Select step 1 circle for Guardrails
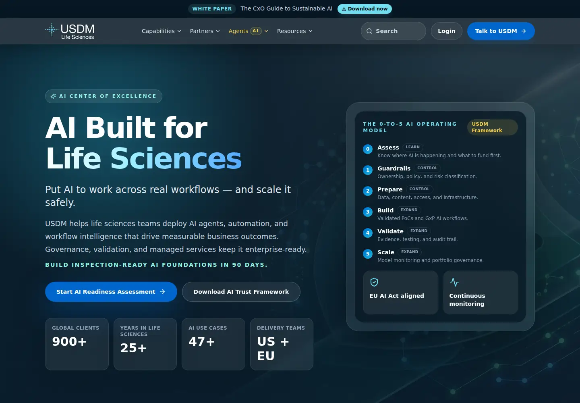The image size is (580, 403). (x=368, y=170)
